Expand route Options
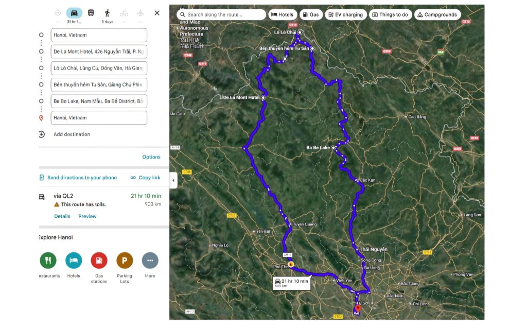 tap(151, 157)
